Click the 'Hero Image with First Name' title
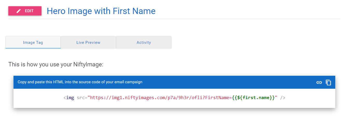The width and height of the screenshot is (342, 124). [101, 11]
